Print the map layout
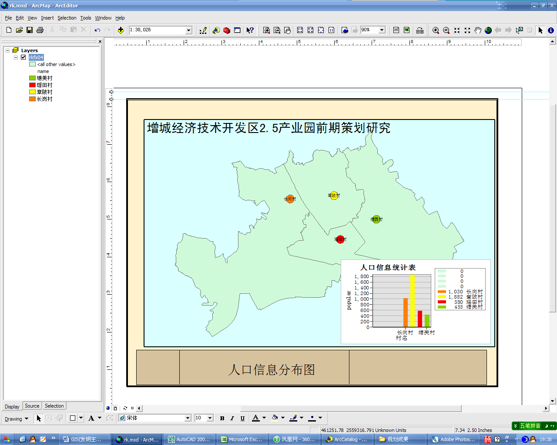The width and height of the screenshot is (557, 445). [x=40, y=30]
